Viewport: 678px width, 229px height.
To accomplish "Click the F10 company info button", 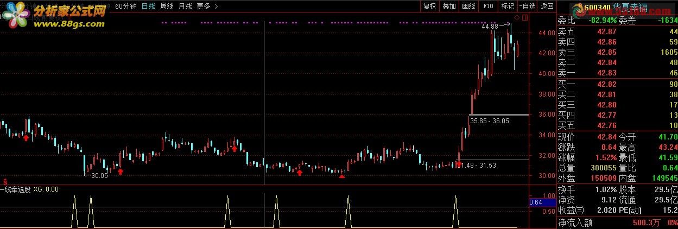I will 488,6.
